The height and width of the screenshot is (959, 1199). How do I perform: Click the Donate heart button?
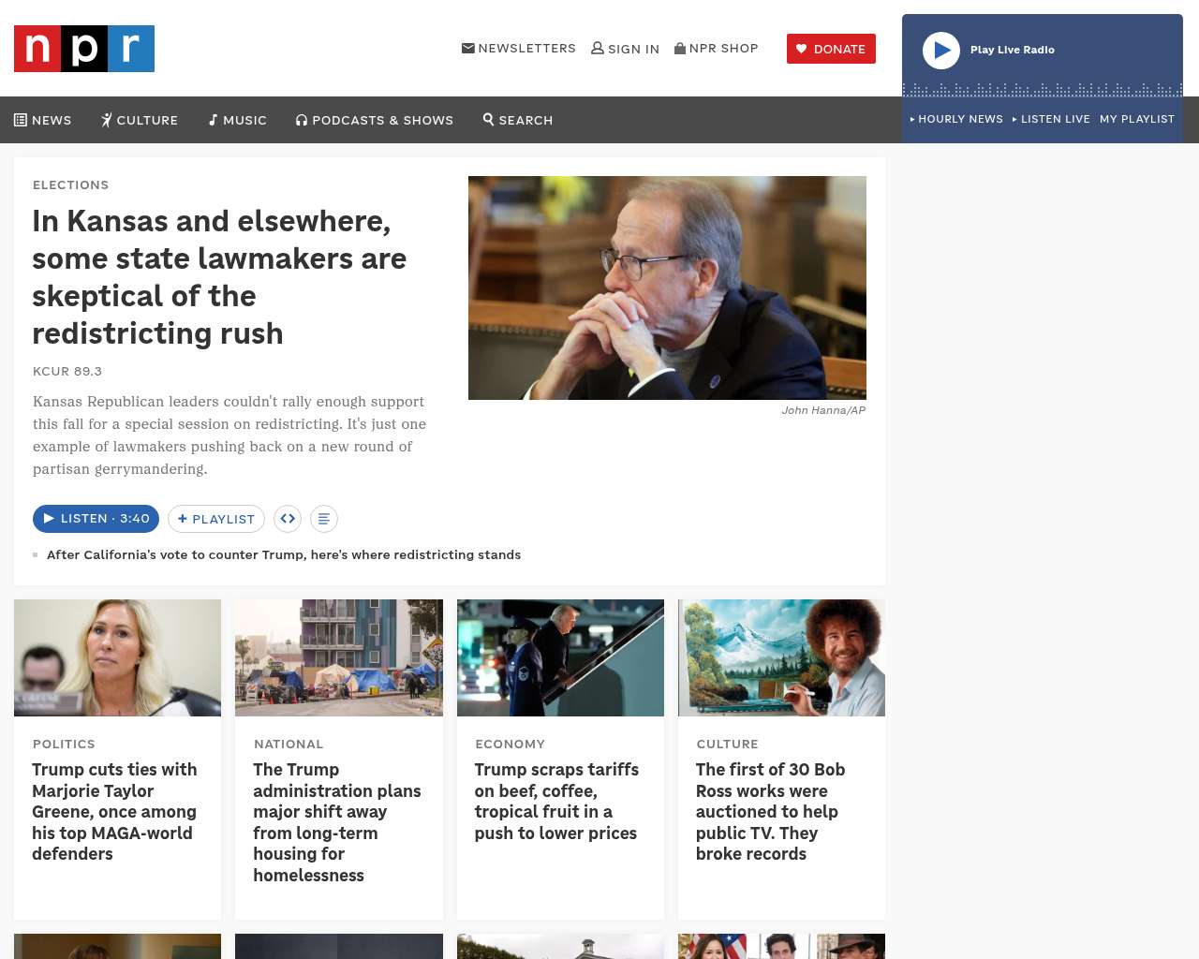(x=831, y=49)
